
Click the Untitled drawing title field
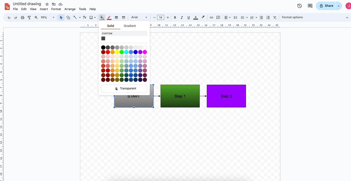click(27, 4)
